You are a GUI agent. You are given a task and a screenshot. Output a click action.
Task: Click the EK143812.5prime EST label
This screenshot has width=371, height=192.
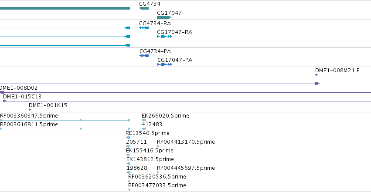point(150,159)
